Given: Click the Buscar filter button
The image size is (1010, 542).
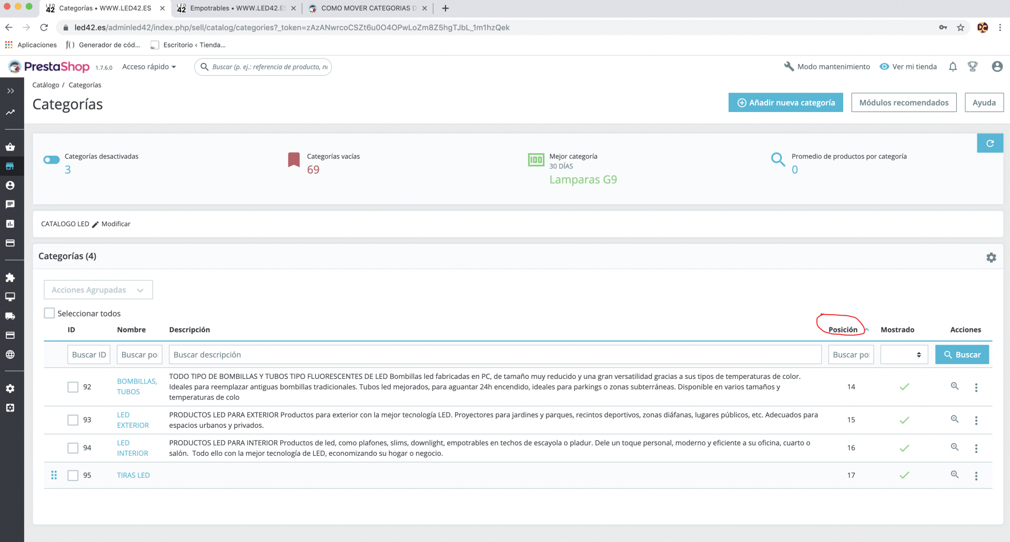Looking at the screenshot, I should click(962, 355).
